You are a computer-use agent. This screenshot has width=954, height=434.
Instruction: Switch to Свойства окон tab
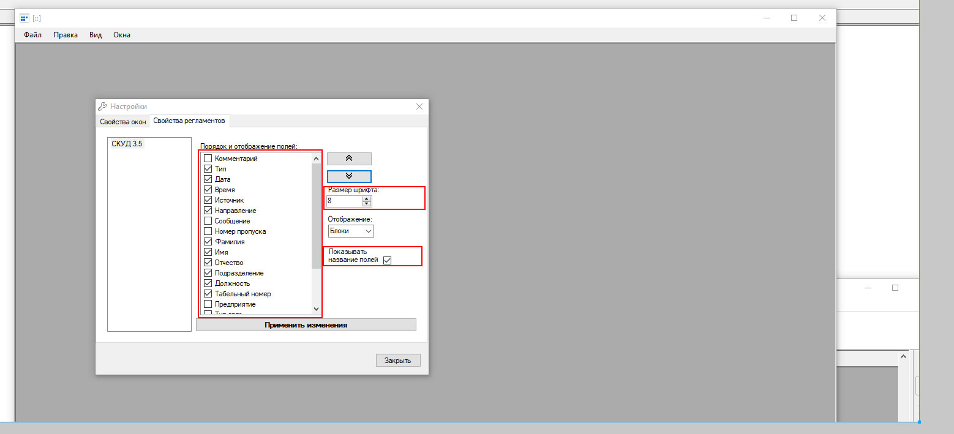click(x=123, y=122)
